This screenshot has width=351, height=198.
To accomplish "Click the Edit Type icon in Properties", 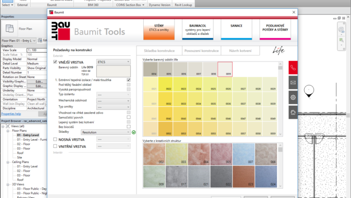I will coord(40,40).
